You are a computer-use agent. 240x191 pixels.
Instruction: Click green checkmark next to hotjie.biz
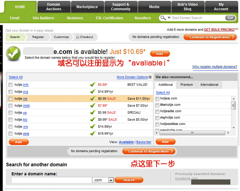pos(92,119)
